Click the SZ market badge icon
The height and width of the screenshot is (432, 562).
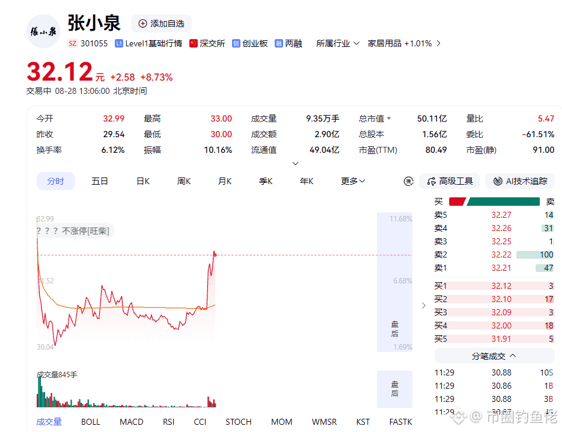pos(72,43)
